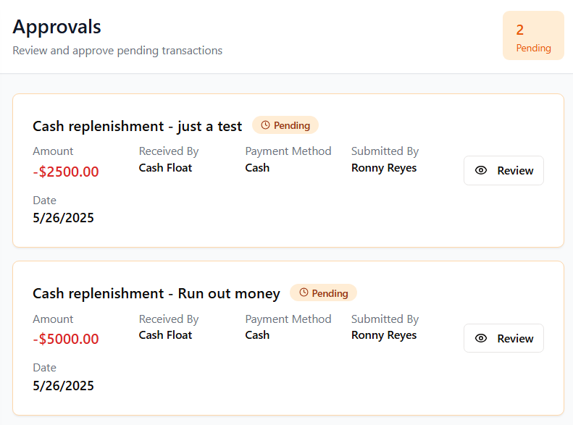This screenshot has width=573, height=425.
Task: Click the Approvals page heading
Action: [57, 27]
